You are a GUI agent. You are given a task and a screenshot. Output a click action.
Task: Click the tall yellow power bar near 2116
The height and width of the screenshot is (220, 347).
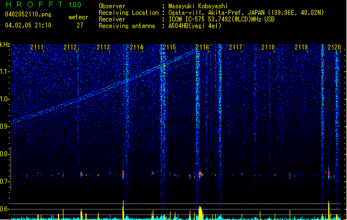pyautogui.click(x=200, y=213)
